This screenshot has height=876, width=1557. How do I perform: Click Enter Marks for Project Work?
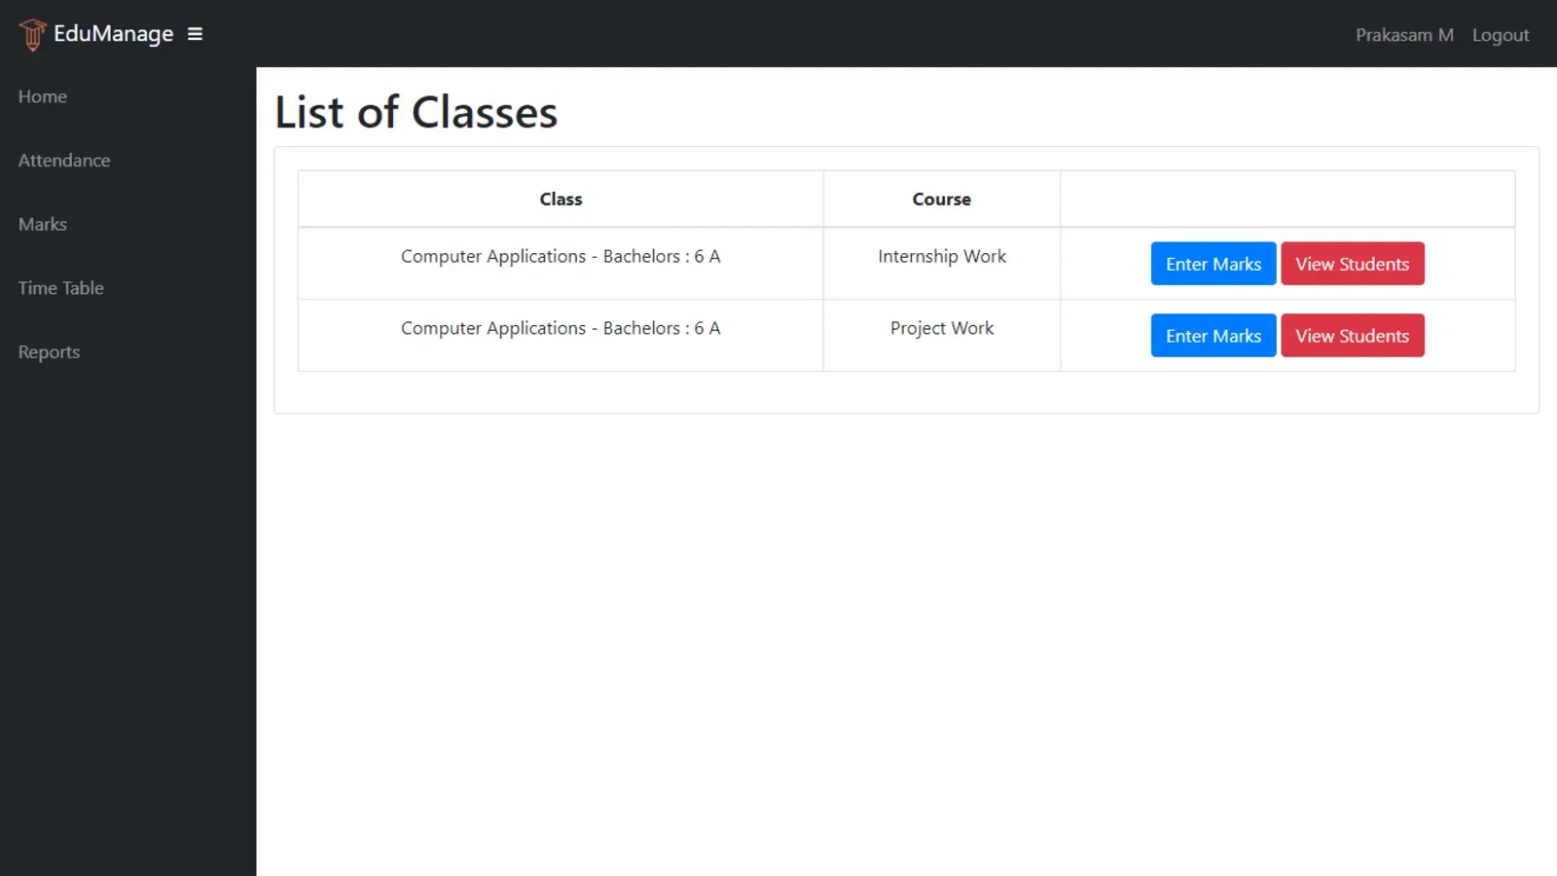tap(1213, 335)
